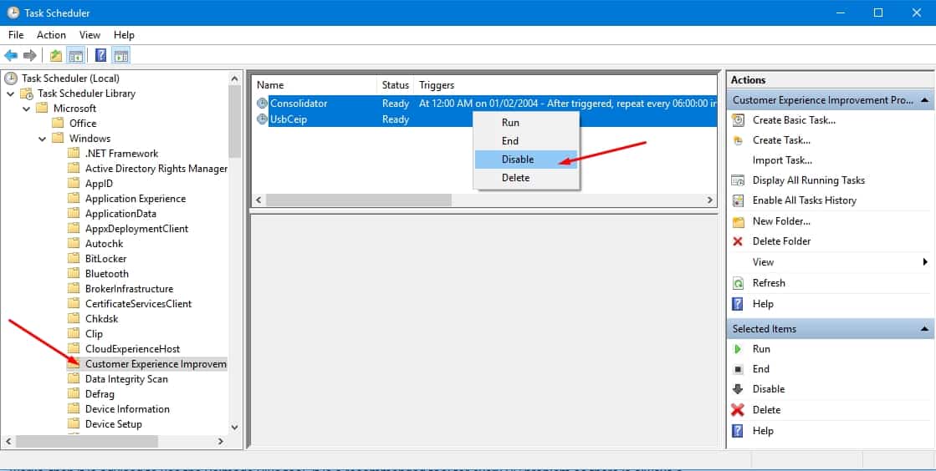Click the Delete Folder action label
The width and height of the screenshot is (936, 471).
(781, 241)
